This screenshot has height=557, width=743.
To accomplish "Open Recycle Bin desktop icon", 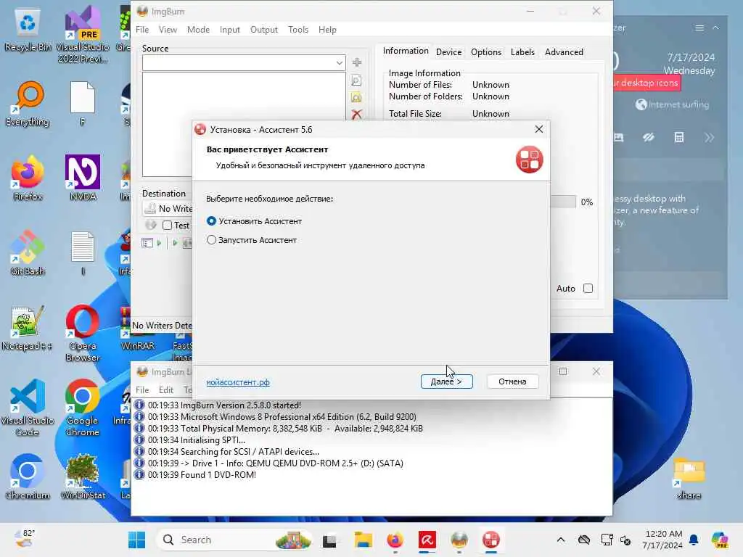I will (28, 30).
